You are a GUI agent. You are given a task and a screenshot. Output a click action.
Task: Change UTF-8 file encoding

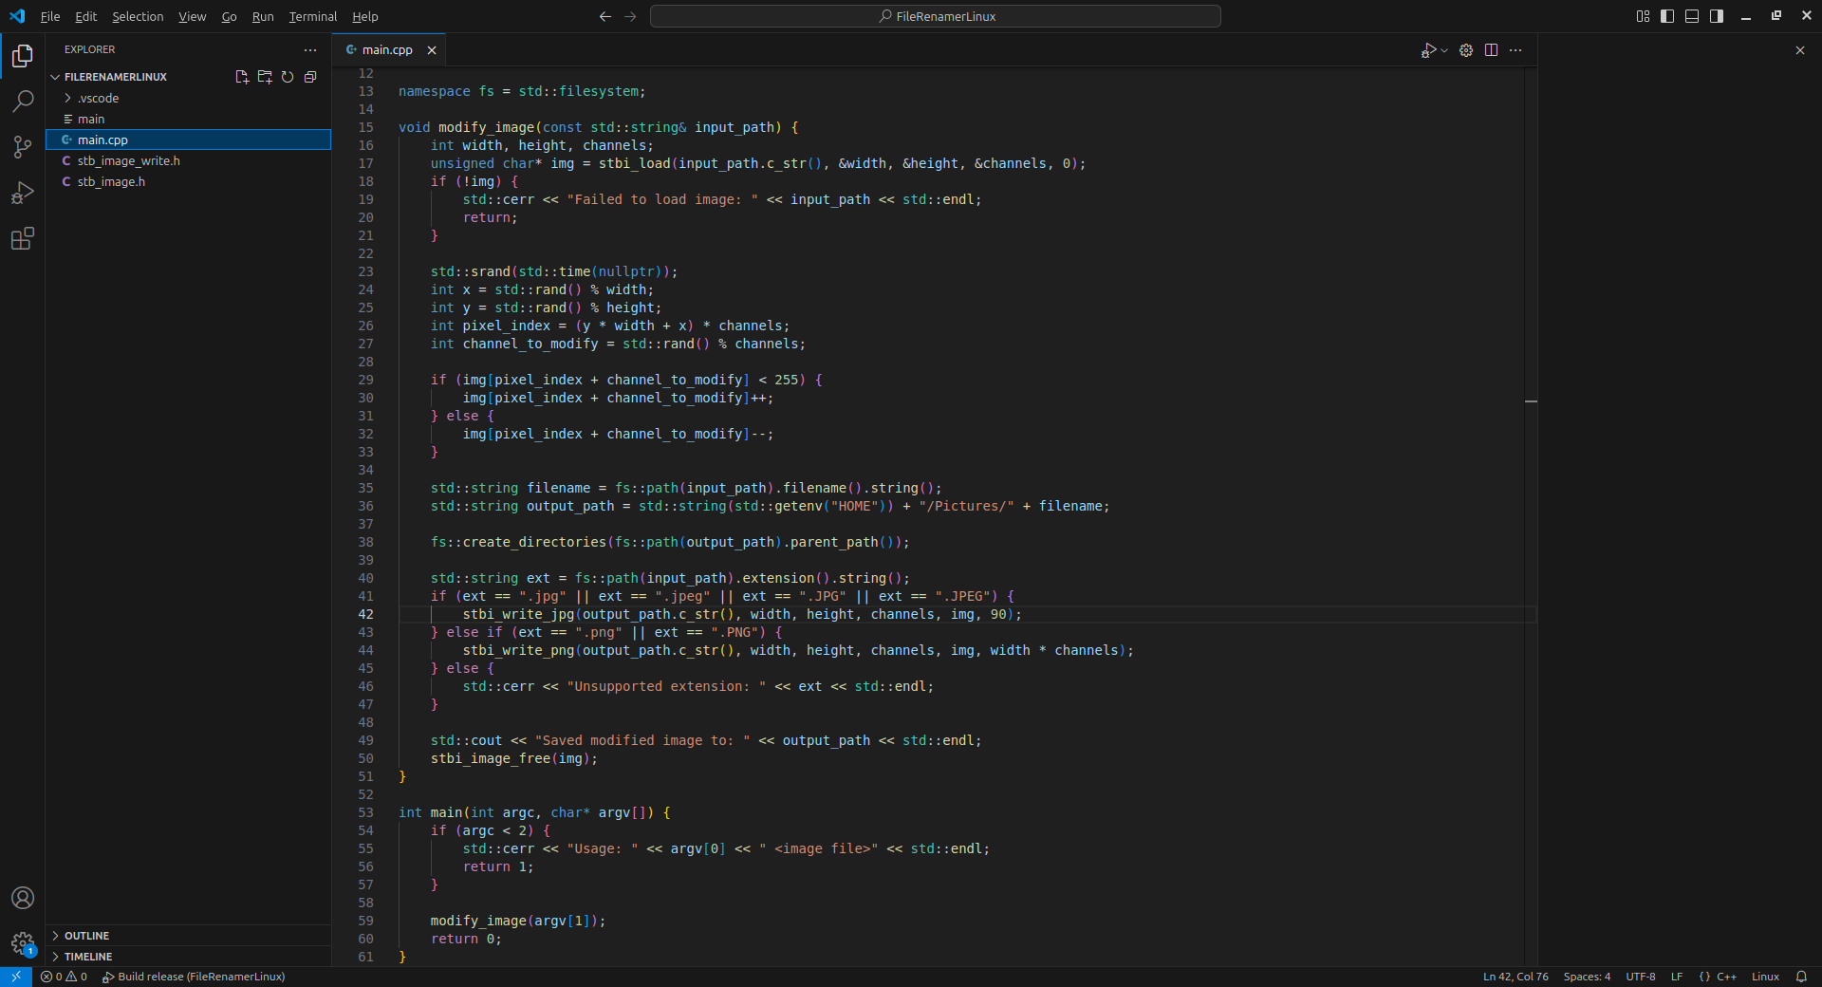[x=1640, y=977]
